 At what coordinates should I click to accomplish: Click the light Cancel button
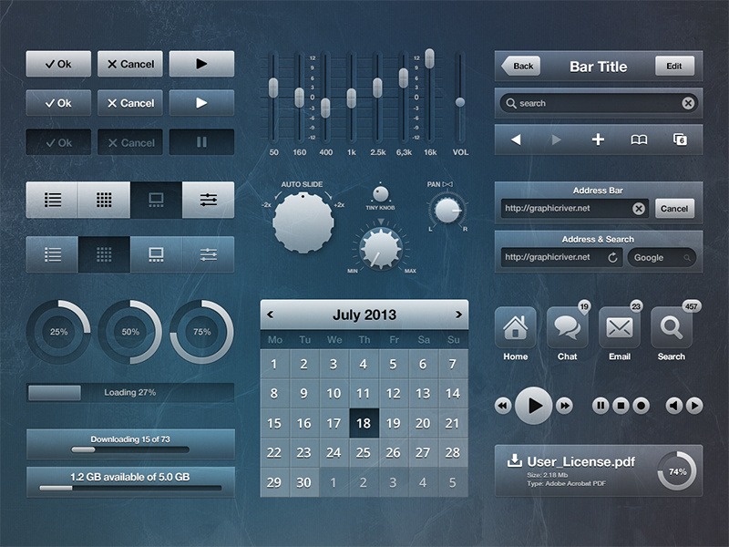point(130,64)
